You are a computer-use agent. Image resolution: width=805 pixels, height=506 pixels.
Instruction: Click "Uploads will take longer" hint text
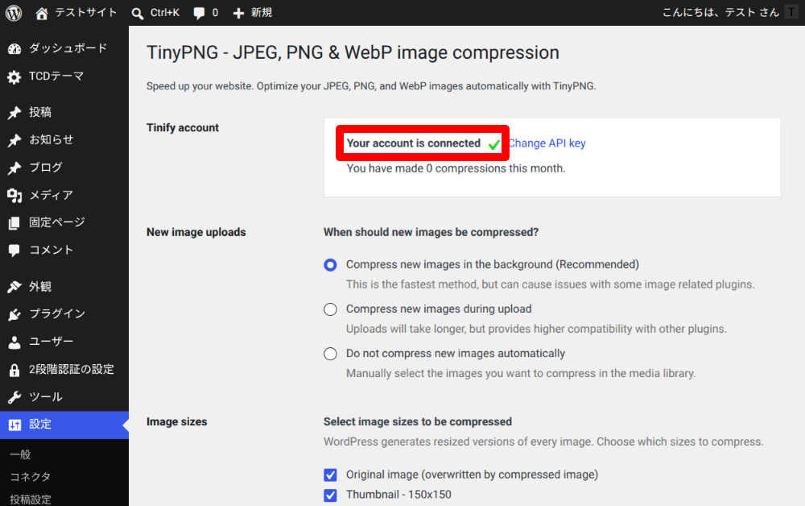coord(536,330)
